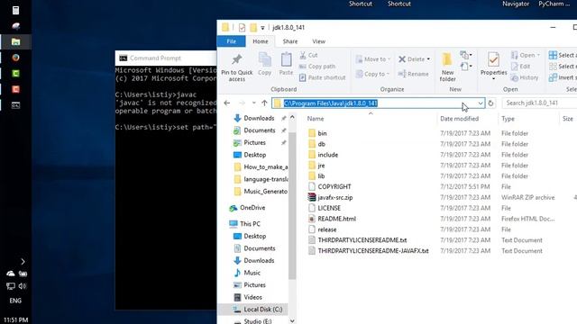Select the db folder
The image size is (577, 324).
pyautogui.click(x=321, y=144)
